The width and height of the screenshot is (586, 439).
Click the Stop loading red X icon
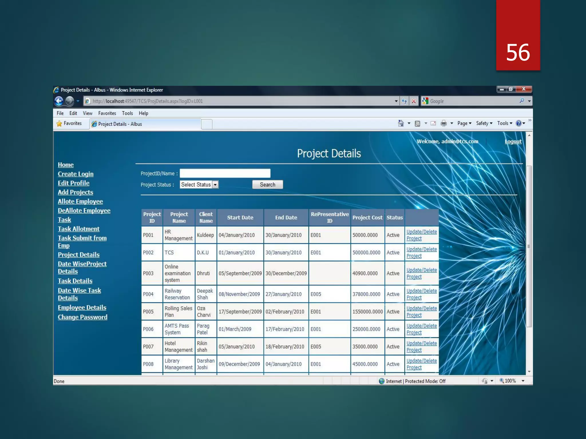point(414,101)
